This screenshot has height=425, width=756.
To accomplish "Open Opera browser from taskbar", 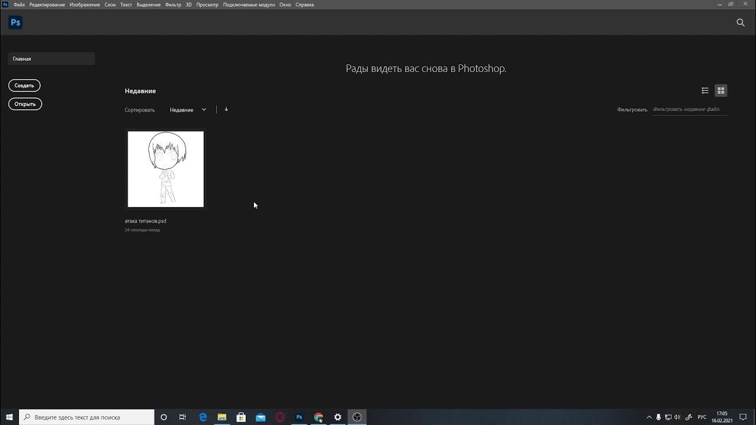I will pyautogui.click(x=280, y=417).
